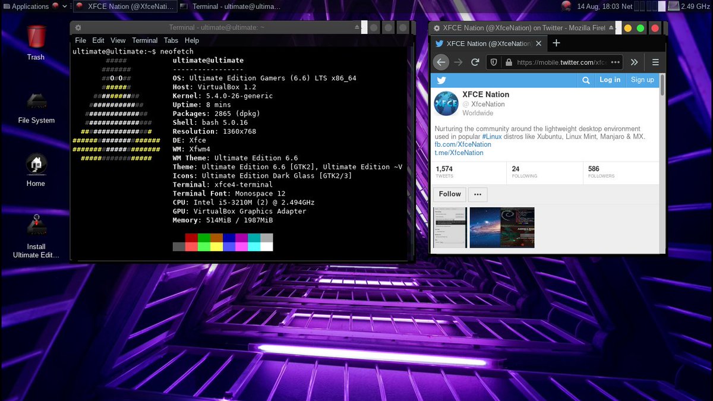Open the three-dots more menu beside Follow

click(x=478, y=194)
